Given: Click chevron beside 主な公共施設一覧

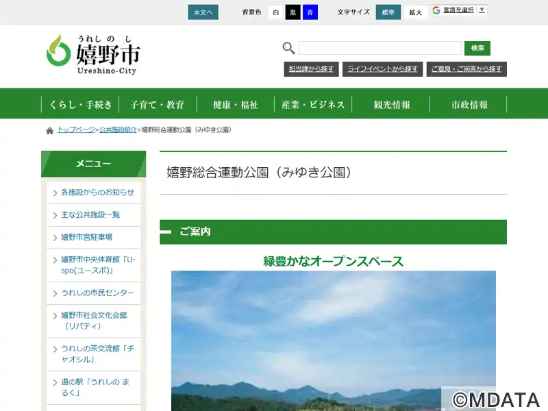Looking at the screenshot, I should pyautogui.click(x=55, y=215).
